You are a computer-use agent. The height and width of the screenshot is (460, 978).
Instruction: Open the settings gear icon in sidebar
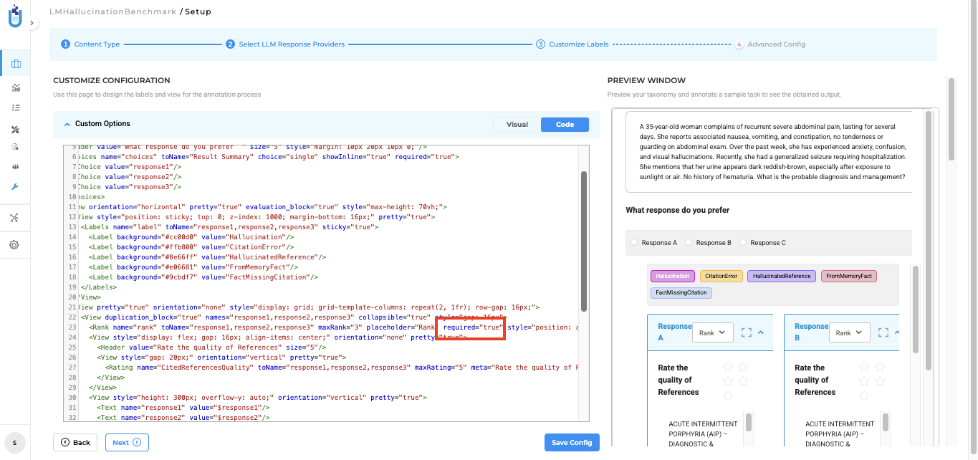click(x=14, y=245)
